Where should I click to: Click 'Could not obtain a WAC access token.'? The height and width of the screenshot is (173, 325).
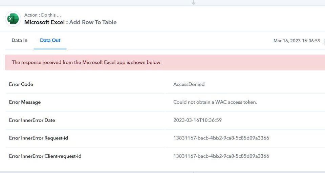pyautogui.click(x=215, y=102)
